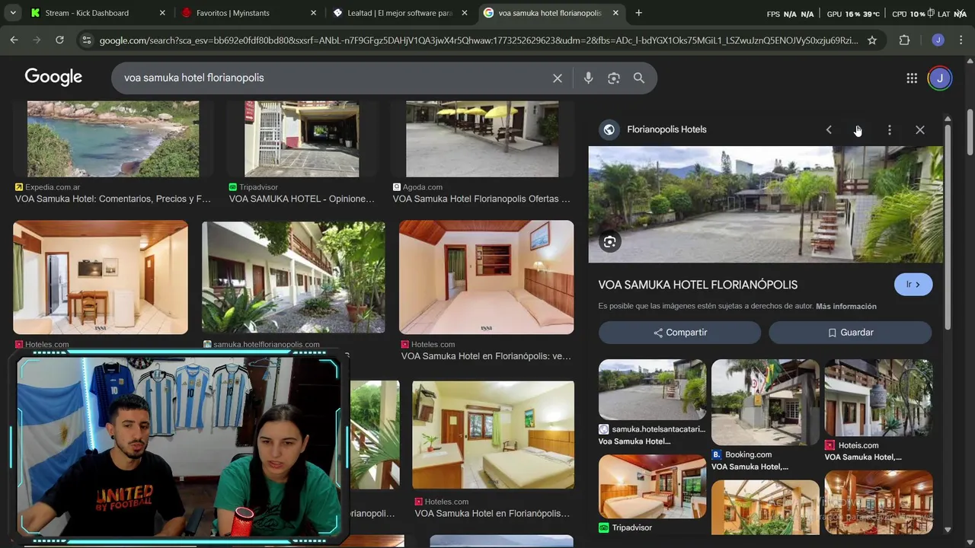The height and width of the screenshot is (548, 975).
Task: Click Compartir share button
Action: (679, 333)
